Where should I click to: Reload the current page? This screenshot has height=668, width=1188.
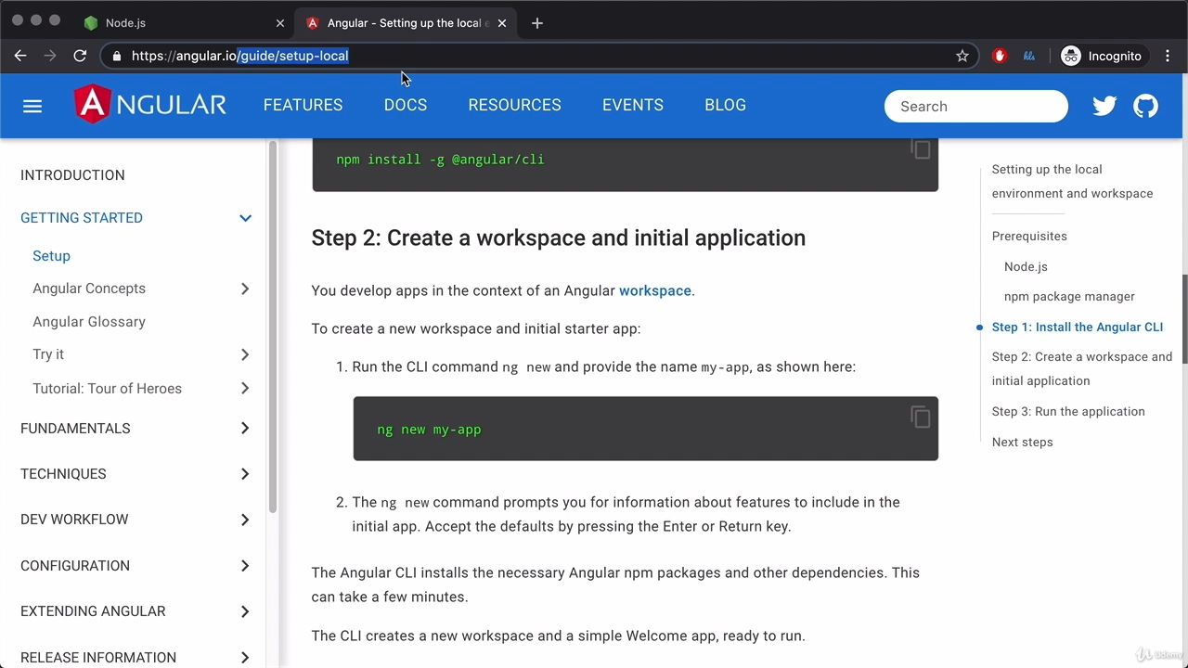[80, 56]
